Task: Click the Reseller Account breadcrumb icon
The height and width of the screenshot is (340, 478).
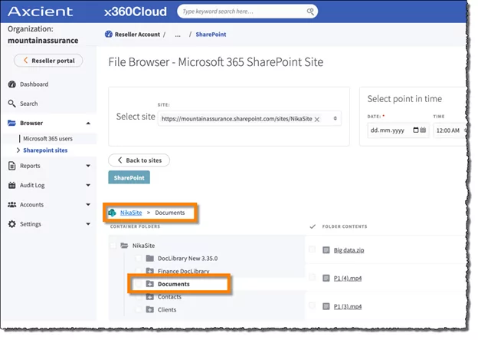Action: coord(109,35)
